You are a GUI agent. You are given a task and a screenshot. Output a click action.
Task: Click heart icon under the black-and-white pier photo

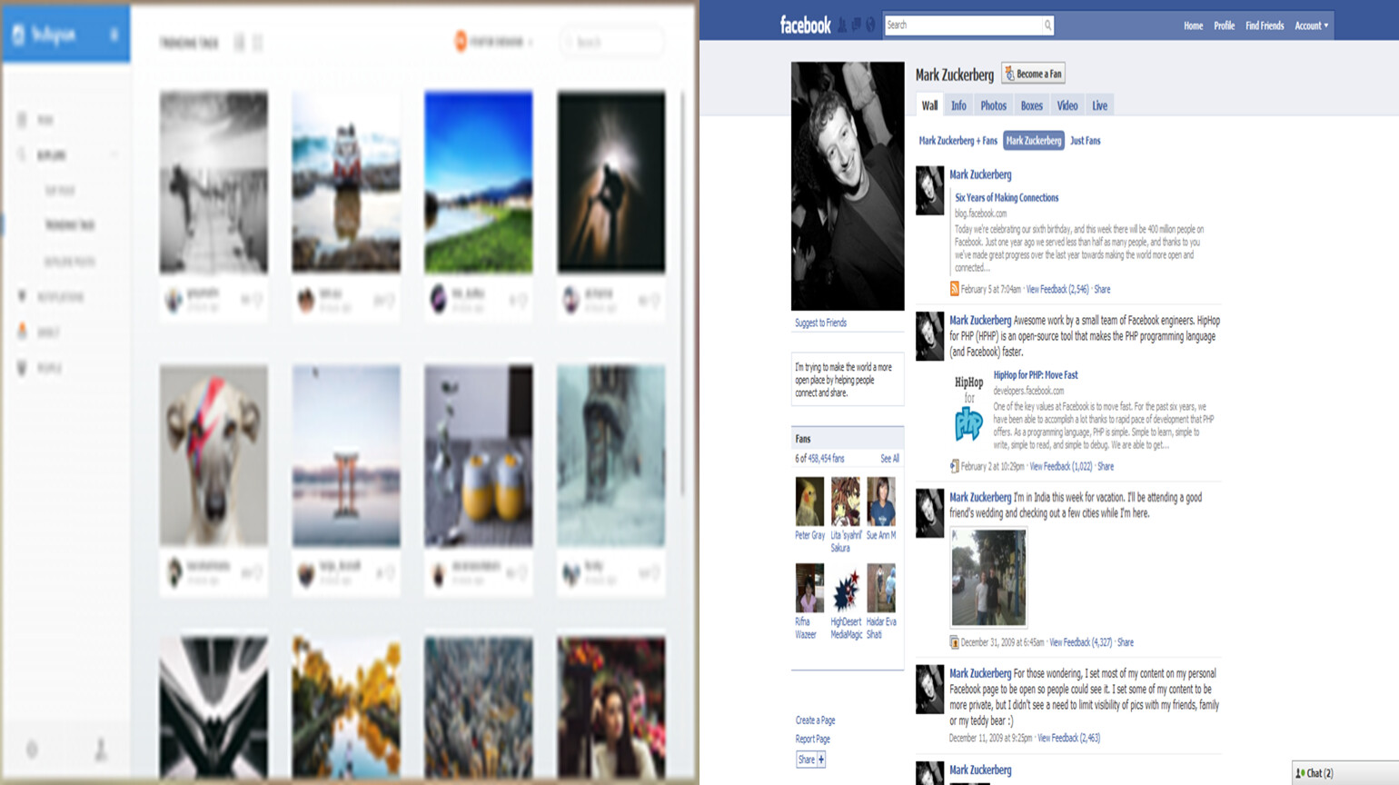tap(256, 300)
